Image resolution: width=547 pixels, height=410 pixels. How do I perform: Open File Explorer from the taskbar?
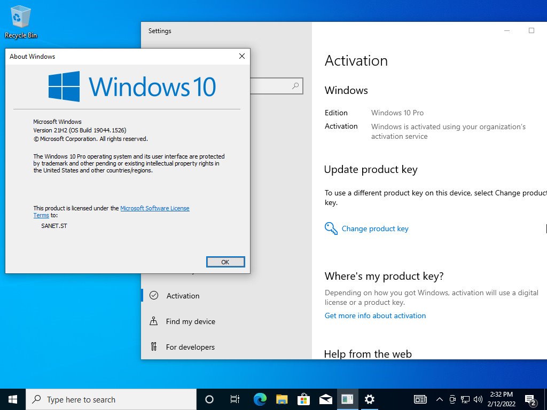(282, 399)
